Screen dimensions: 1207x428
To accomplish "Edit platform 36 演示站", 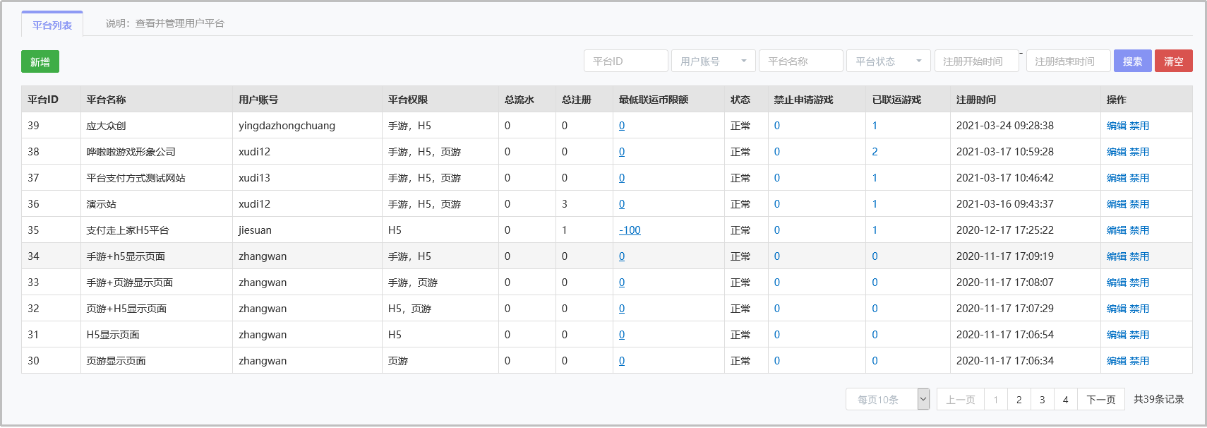I will 1116,204.
